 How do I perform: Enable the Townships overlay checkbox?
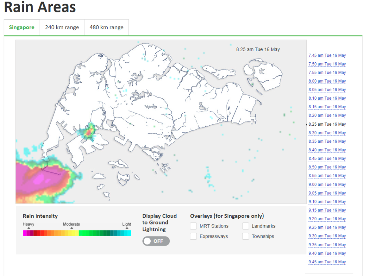(x=246, y=237)
